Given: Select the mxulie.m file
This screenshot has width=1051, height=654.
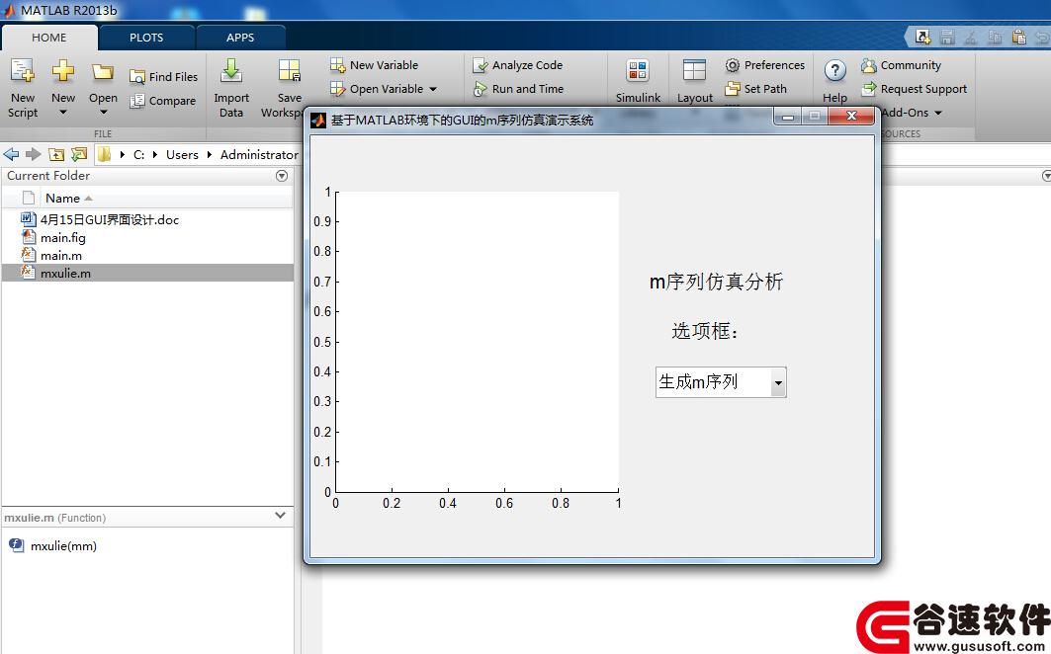Looking at the screenshot, I should 147,273.
